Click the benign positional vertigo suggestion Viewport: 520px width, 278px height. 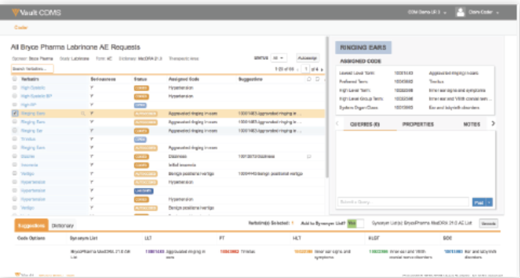[270, 174]
